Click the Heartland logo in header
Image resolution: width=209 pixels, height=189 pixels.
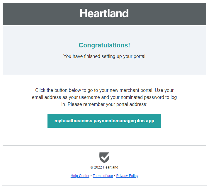pos(104,13)
